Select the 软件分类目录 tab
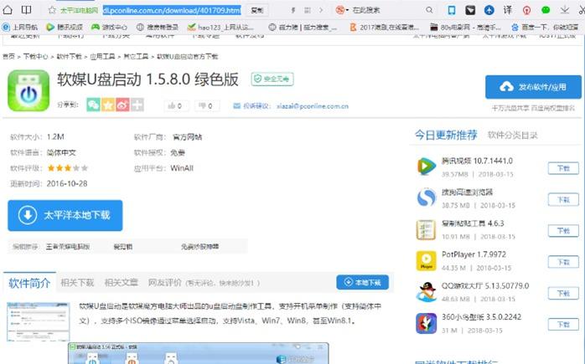 (512, 136)
